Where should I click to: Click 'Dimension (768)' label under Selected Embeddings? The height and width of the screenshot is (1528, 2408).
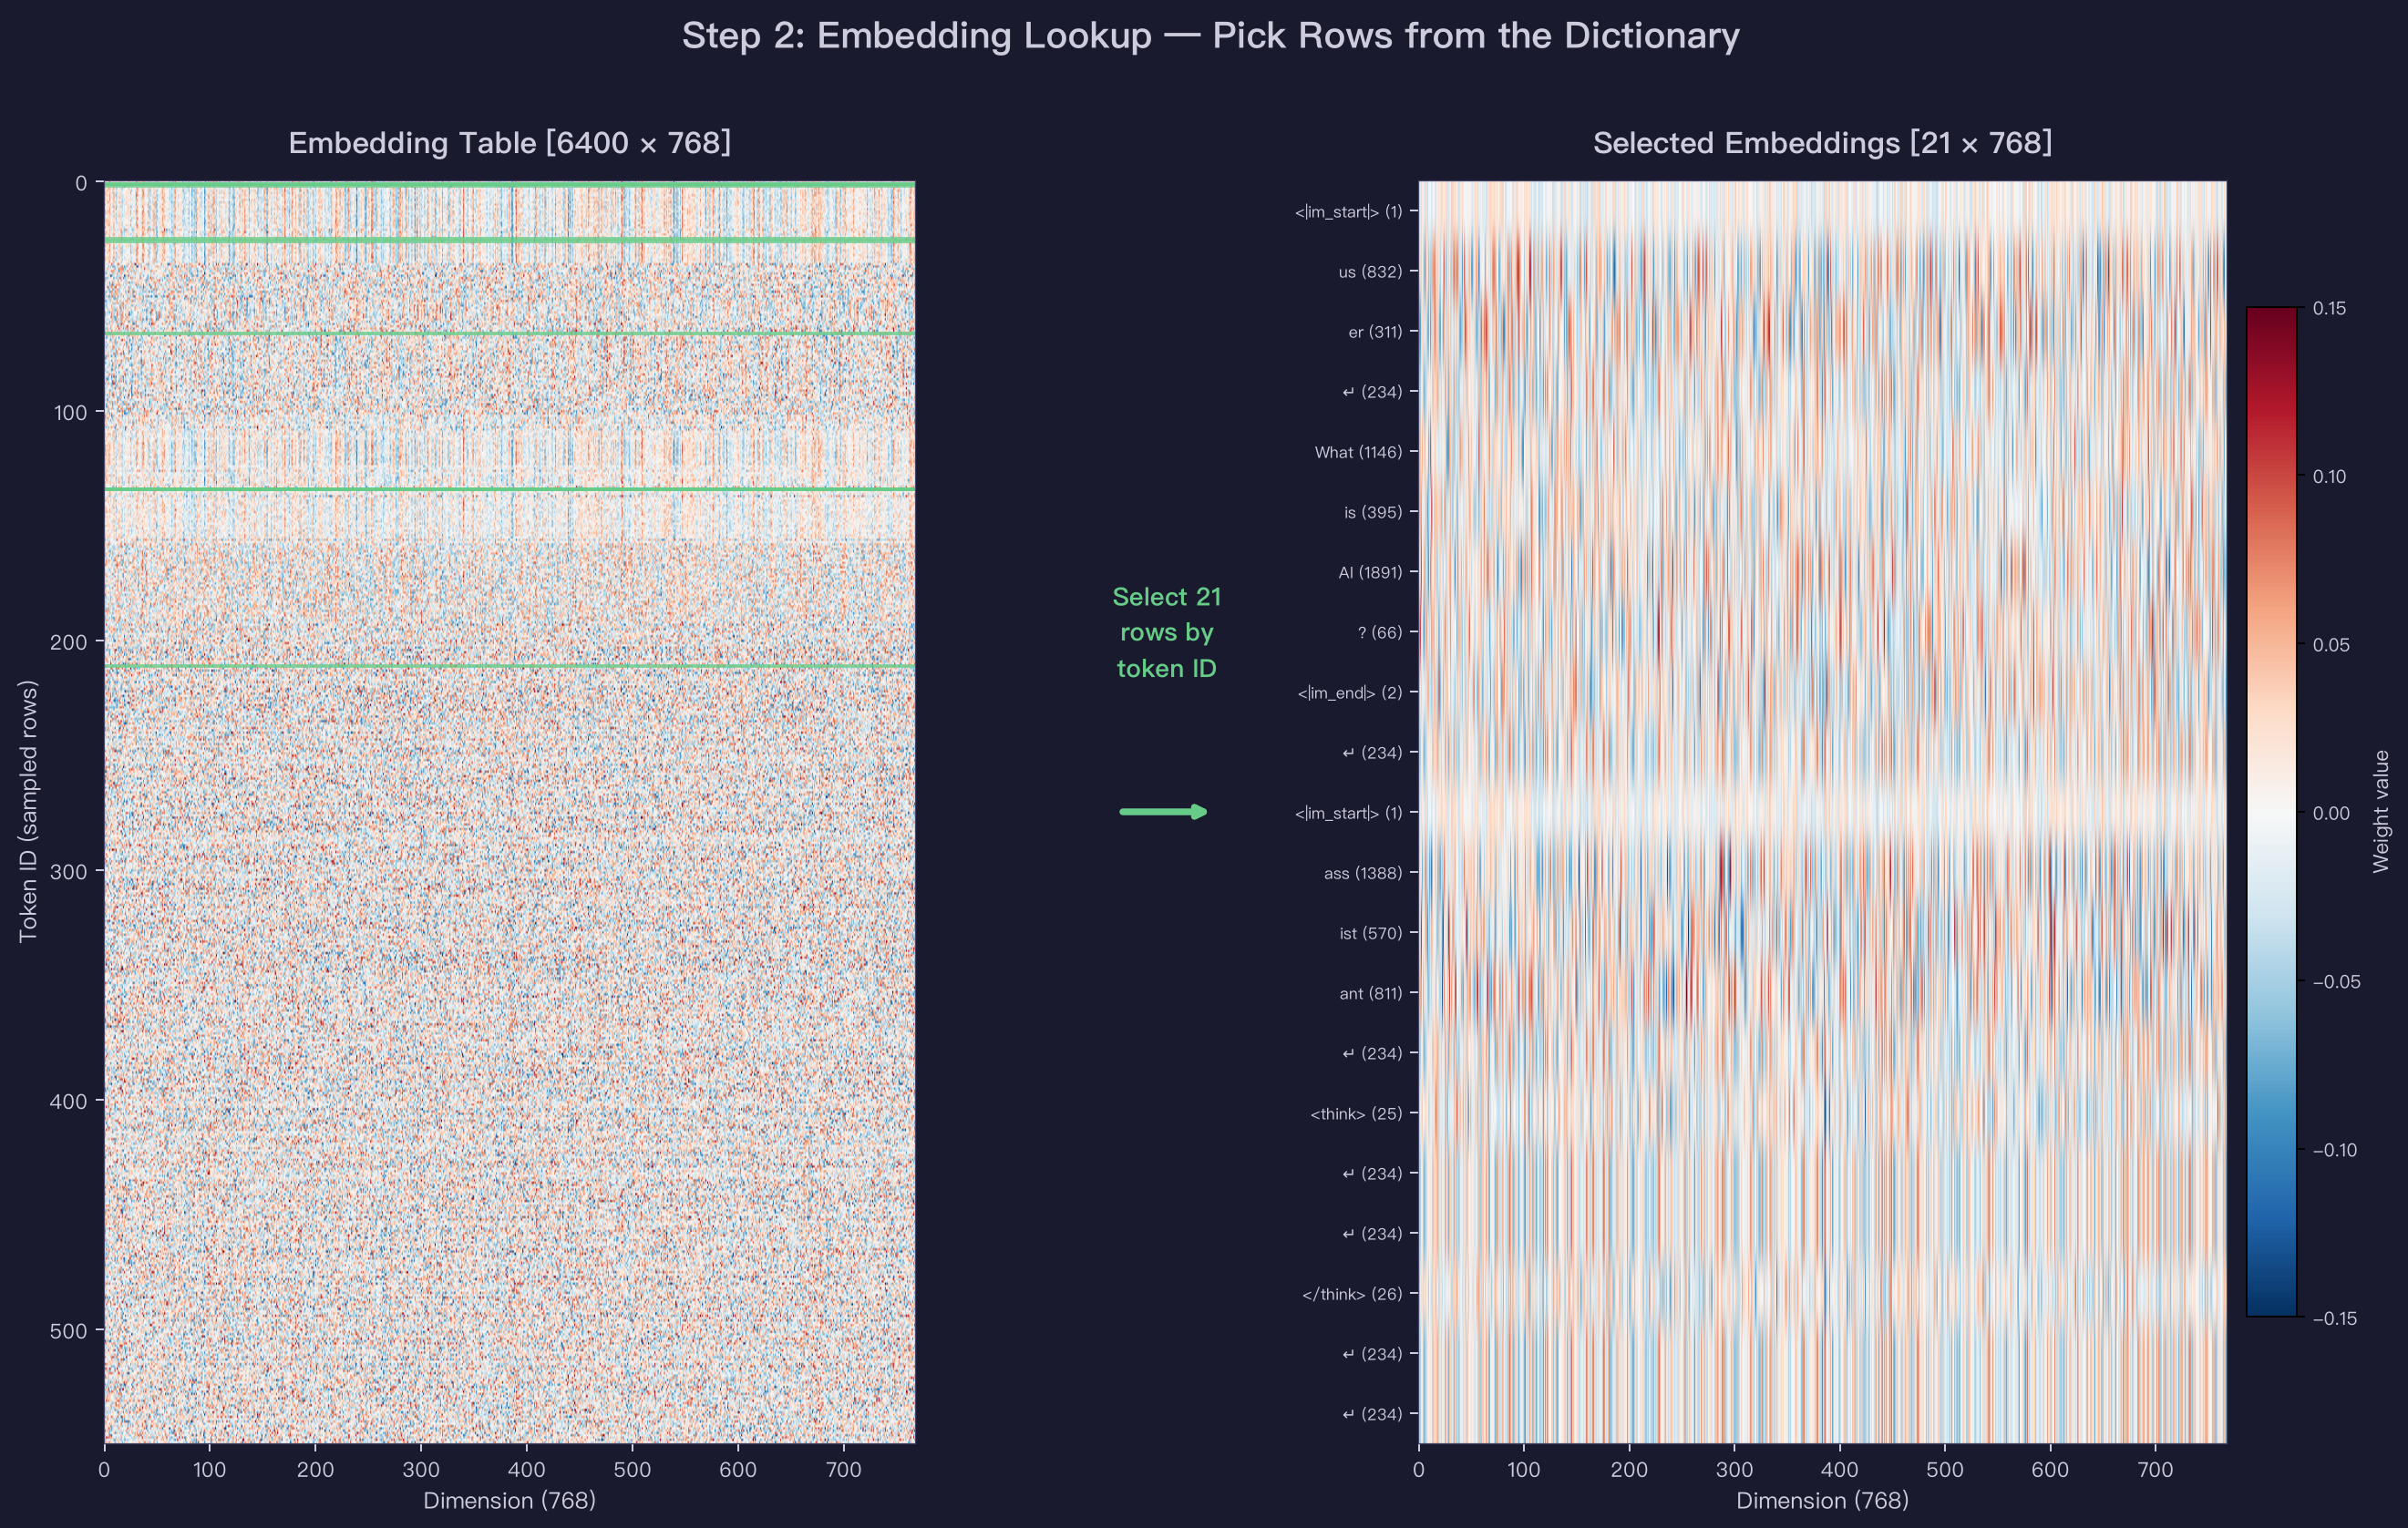pyautogui.click(x=1822, y=1500)
